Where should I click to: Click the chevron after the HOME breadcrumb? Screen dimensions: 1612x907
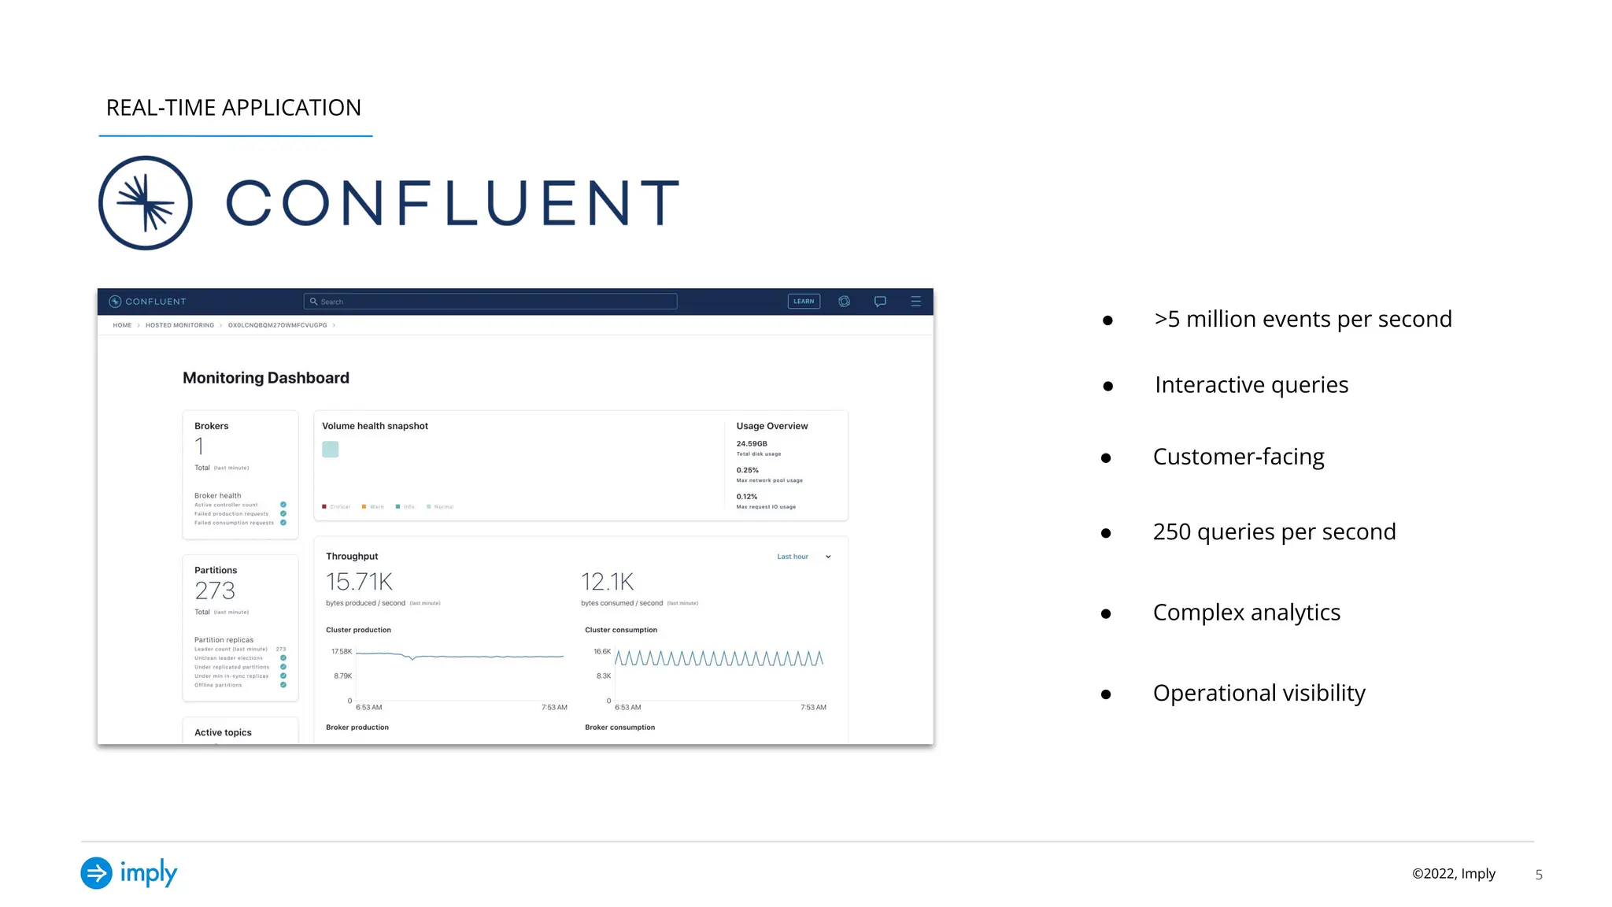(139, 325)
